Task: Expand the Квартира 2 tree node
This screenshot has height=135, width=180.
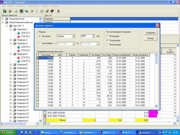Action: pyautogui.click(x=11, y=40)
